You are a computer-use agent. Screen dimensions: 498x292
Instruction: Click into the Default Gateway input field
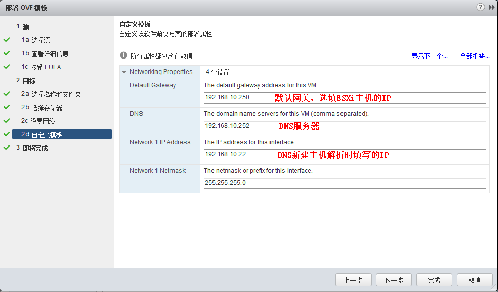[x=345, y=98]
